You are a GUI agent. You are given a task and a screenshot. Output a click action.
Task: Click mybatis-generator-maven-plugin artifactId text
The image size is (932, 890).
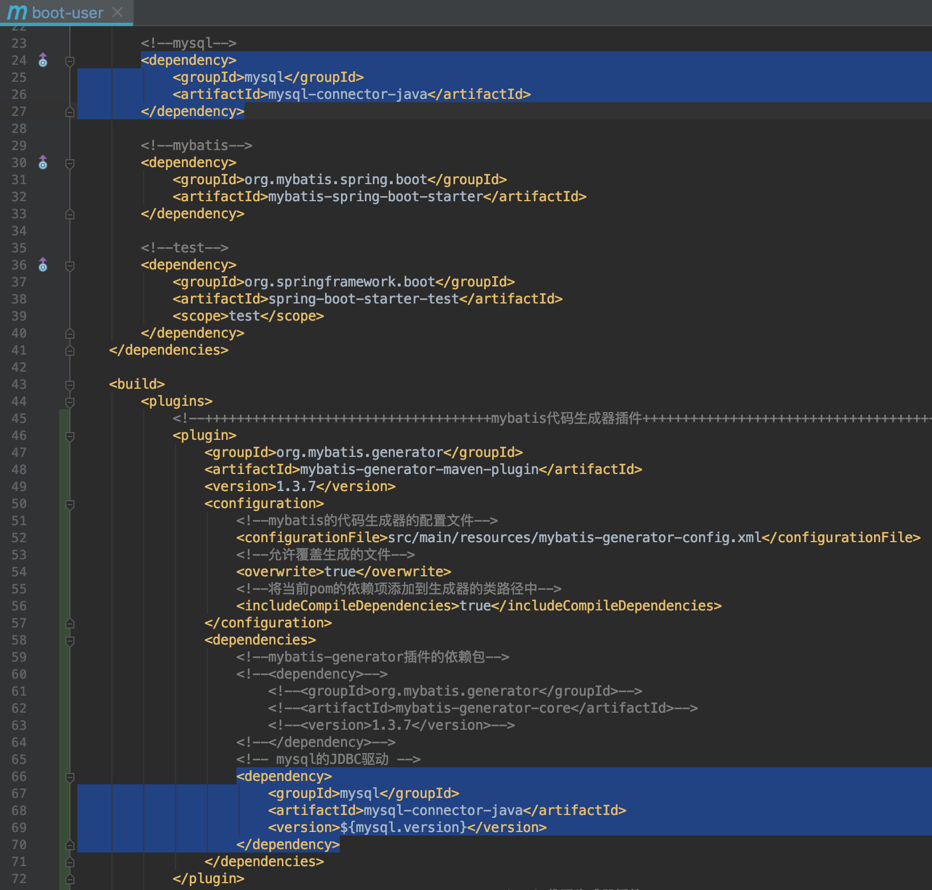[419, 469]
